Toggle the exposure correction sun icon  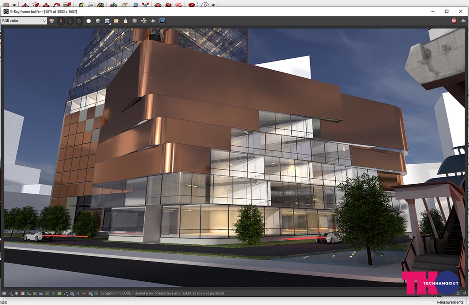click(53, 293)
